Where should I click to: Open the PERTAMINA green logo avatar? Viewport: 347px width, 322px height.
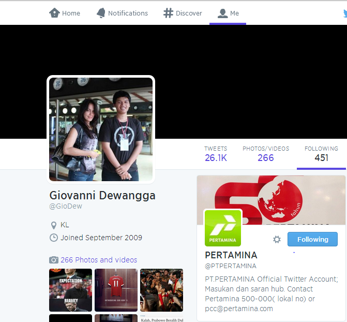[x=223, y=228]
